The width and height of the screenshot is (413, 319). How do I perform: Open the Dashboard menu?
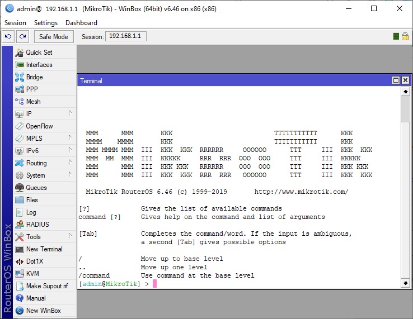point(81,23)
